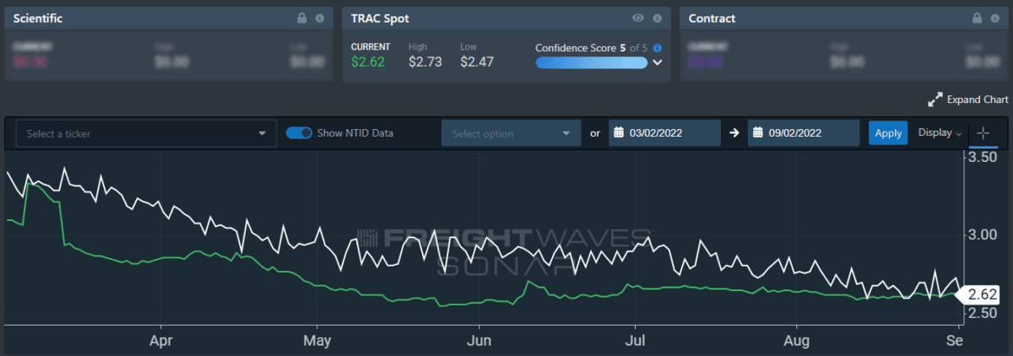The width and height of the screenshot is (1013, 356).
Task: Click the Confidence Score 5 of 5 text
Action: tap(592, 48)
